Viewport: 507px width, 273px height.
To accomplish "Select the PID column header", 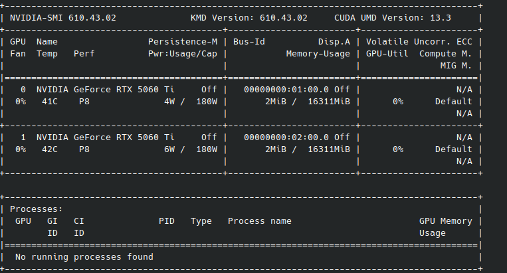I will click(167, 221).
